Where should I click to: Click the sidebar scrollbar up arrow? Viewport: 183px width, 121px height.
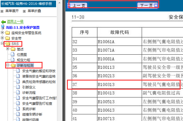click(59, 3)
